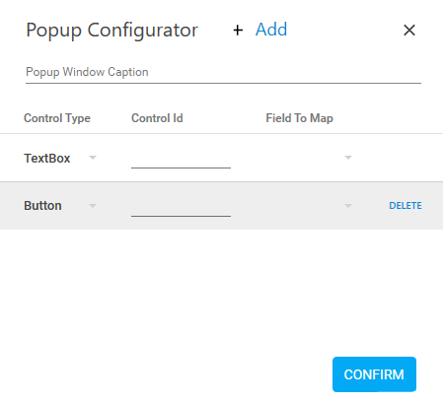Click the Button control type label
This screenshot has width=443, height=403.
[x=42, y=206]
